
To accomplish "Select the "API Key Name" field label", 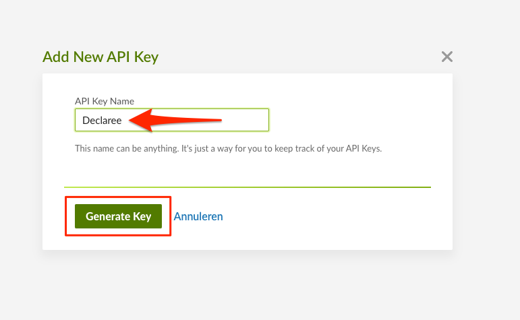I will [x=104, y=101].
